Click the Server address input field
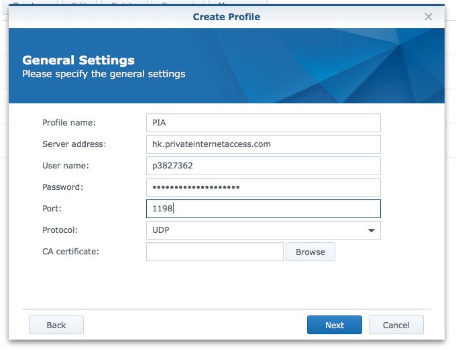Screen dimensions: 456x349 tap(263, 144)
